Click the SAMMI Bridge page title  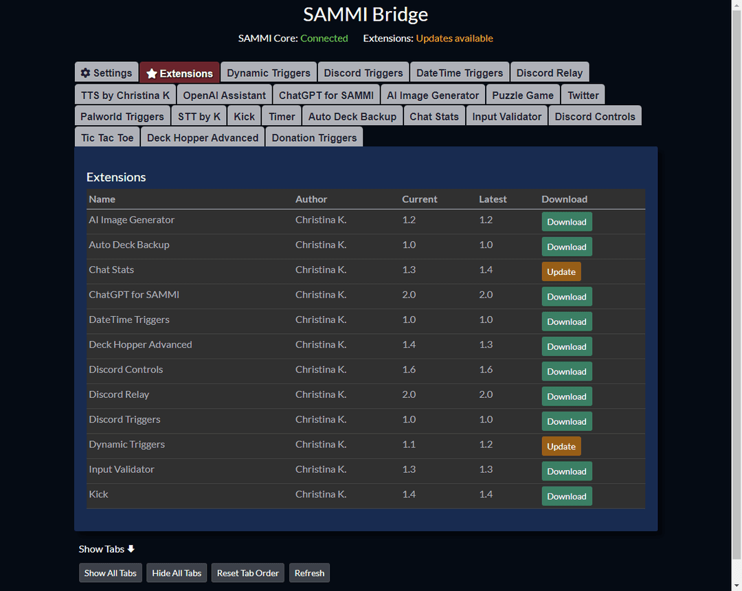tap(366, 14)
